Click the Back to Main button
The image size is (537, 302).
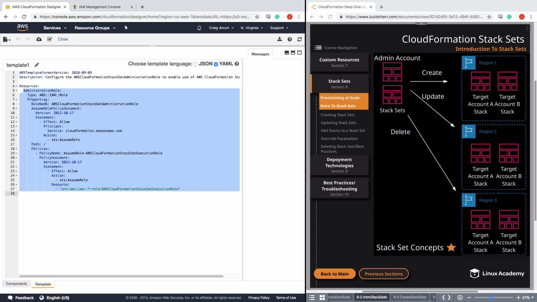335,274
